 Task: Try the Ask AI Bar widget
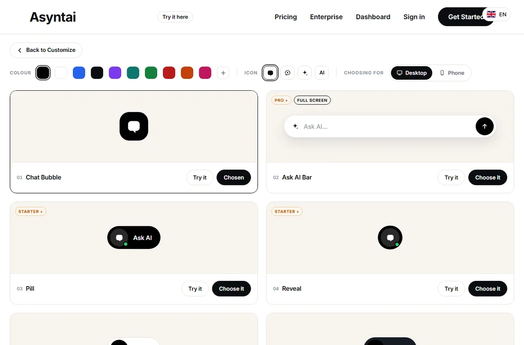click(x=451, y=178)
